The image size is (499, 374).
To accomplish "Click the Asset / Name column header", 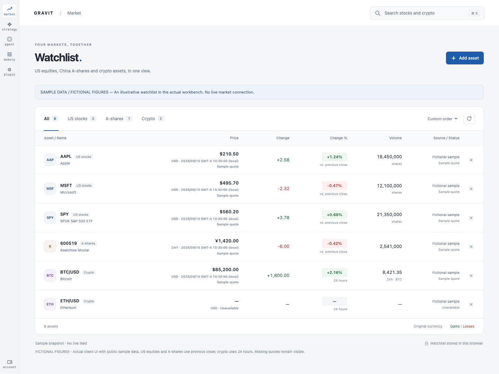I will pyautogui.click(x=55, y=138).
